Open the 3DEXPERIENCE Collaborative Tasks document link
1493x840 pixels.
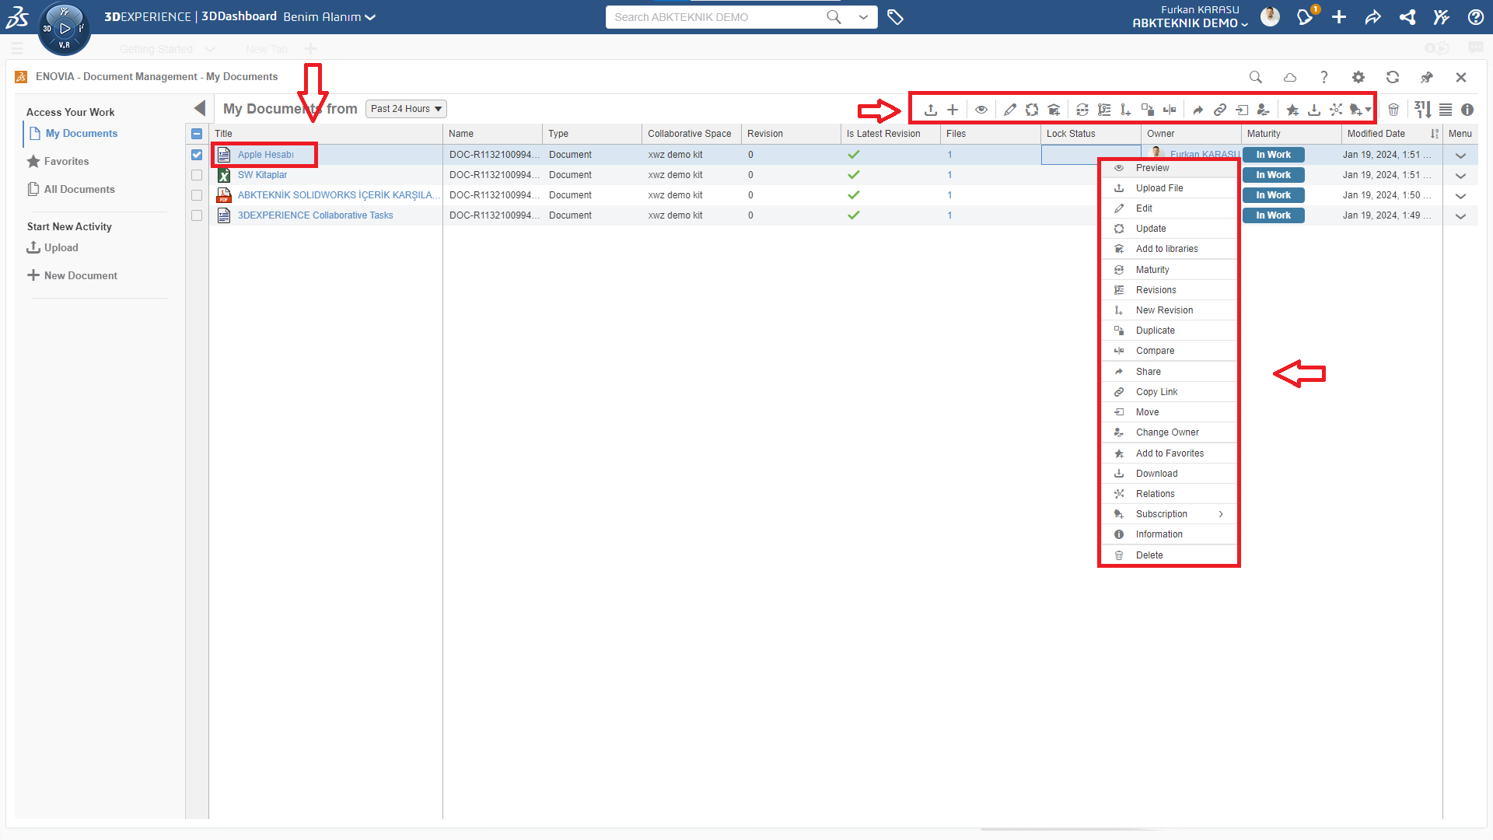315,215
